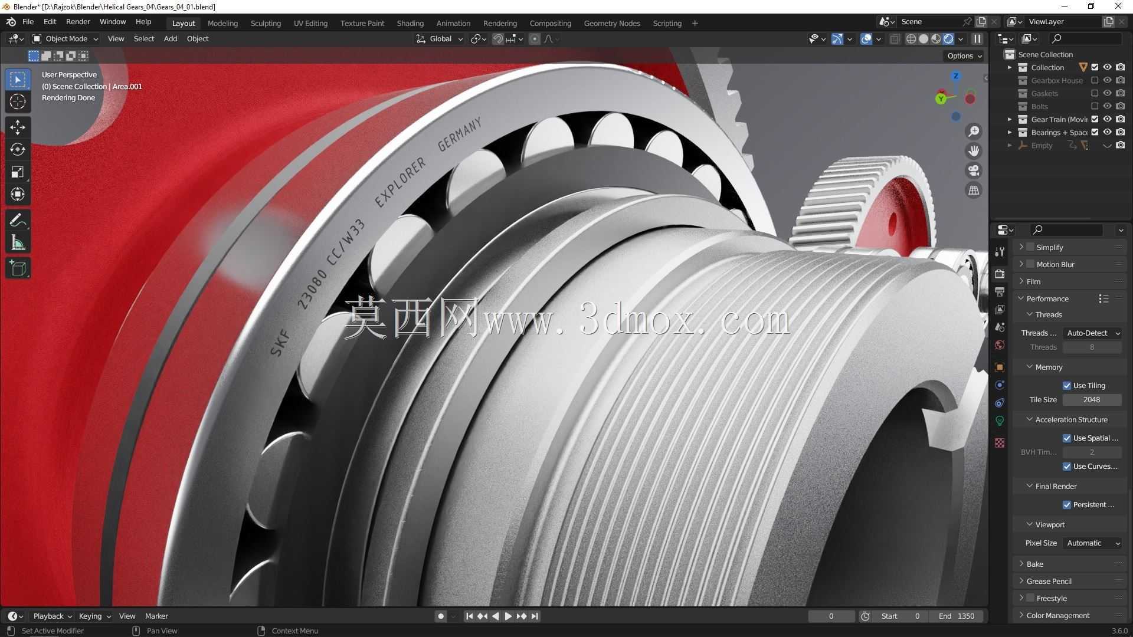Screen dimensions: 1133x637
Task: Pause the viewport render preview
Action: [x=977, y=39]
